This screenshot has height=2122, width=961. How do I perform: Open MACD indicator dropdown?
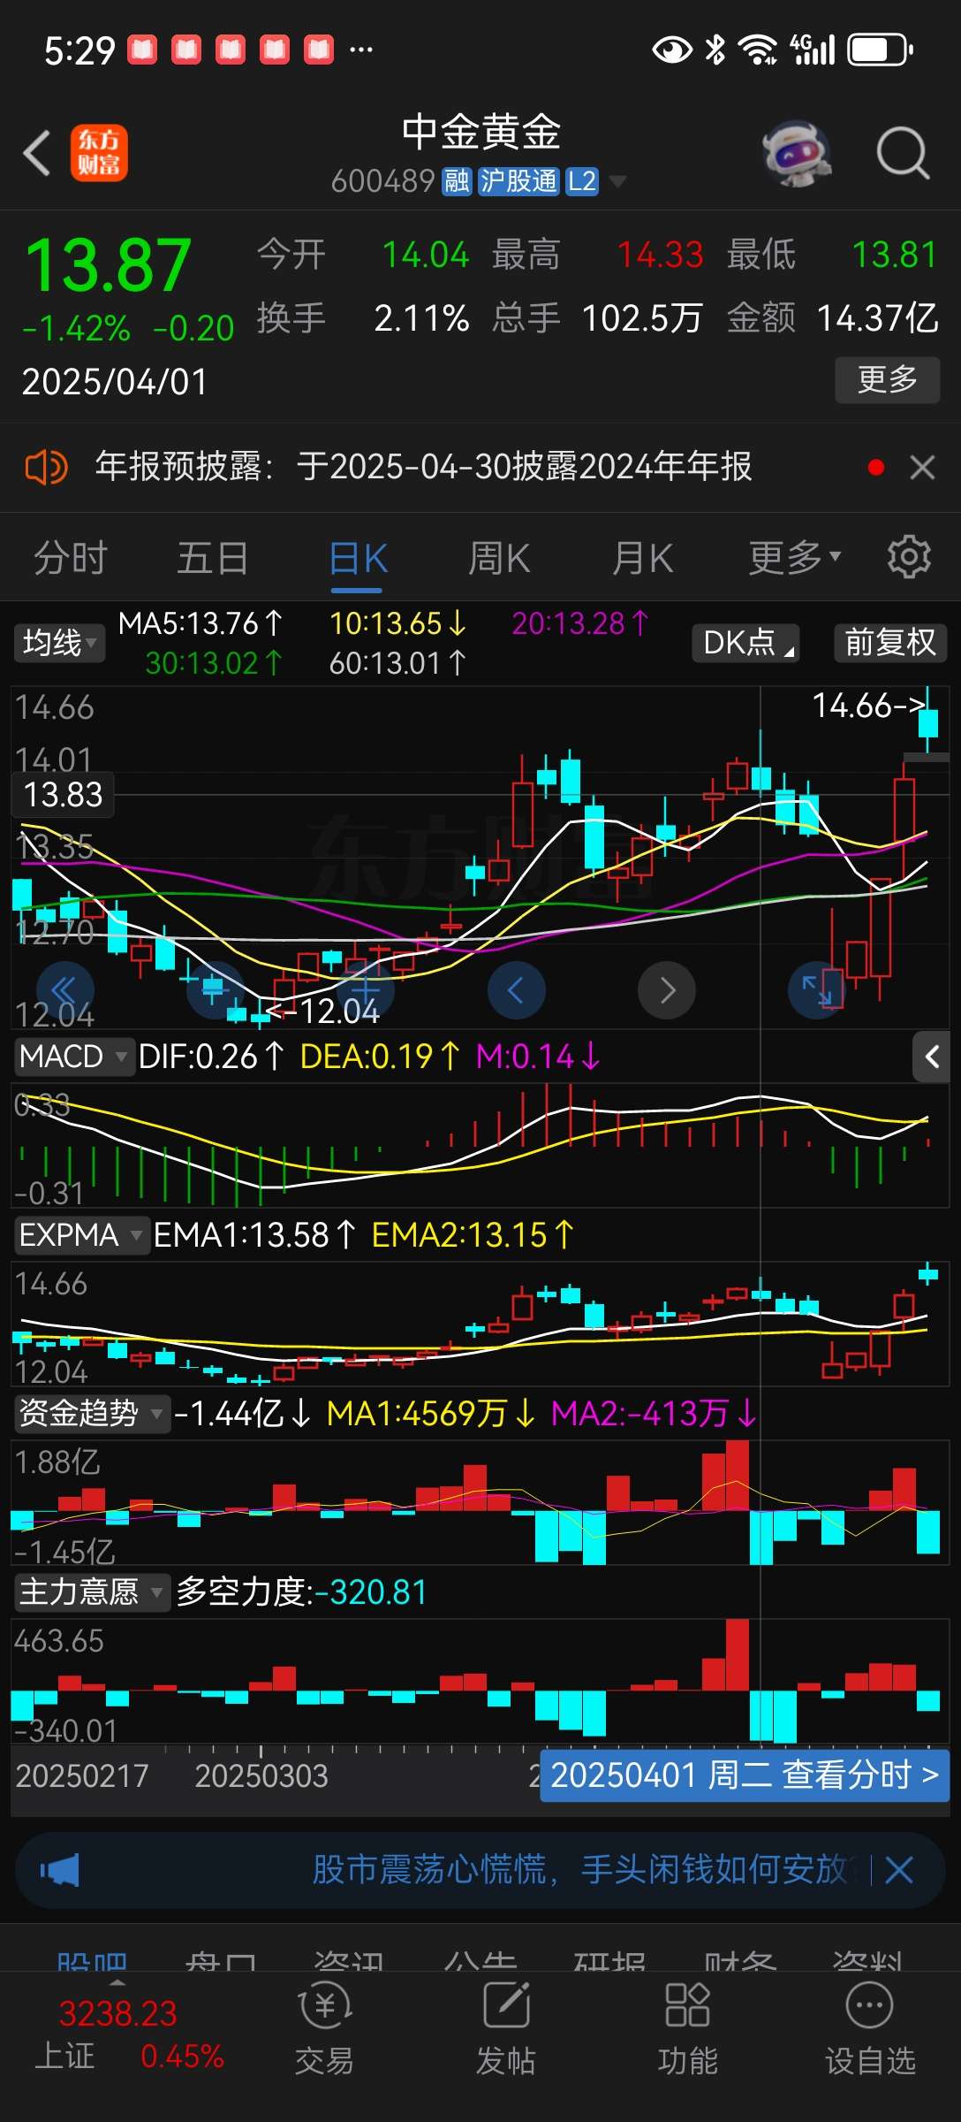click(73, 1056)
